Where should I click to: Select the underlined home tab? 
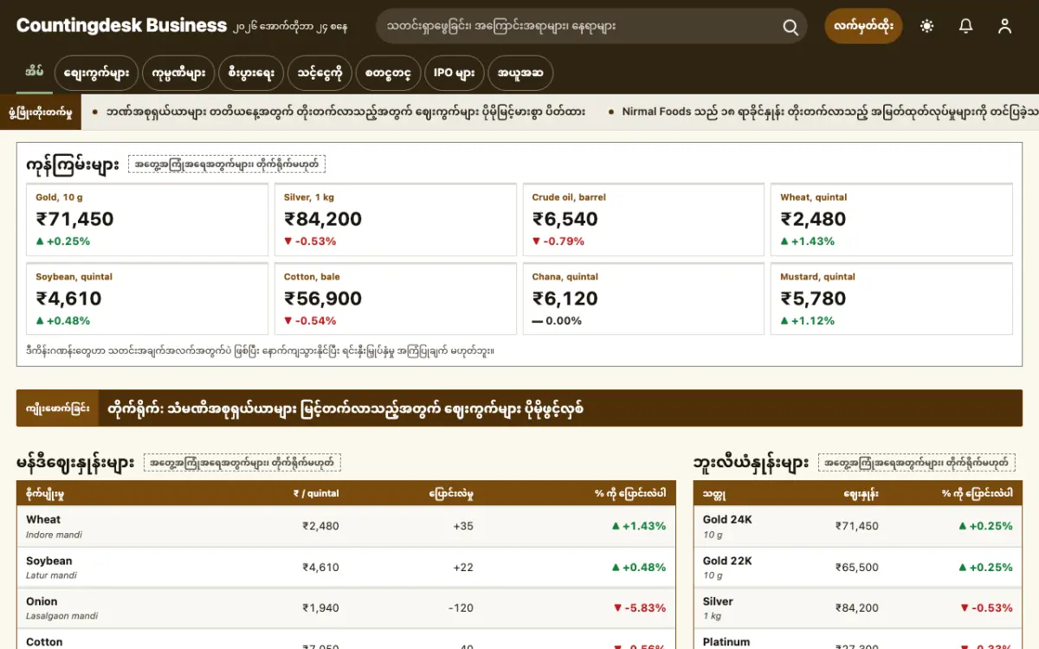point(35,72)
